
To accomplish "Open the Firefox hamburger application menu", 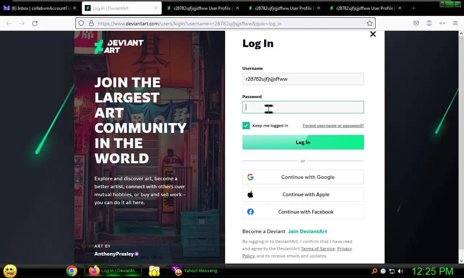I will [455, 23].
